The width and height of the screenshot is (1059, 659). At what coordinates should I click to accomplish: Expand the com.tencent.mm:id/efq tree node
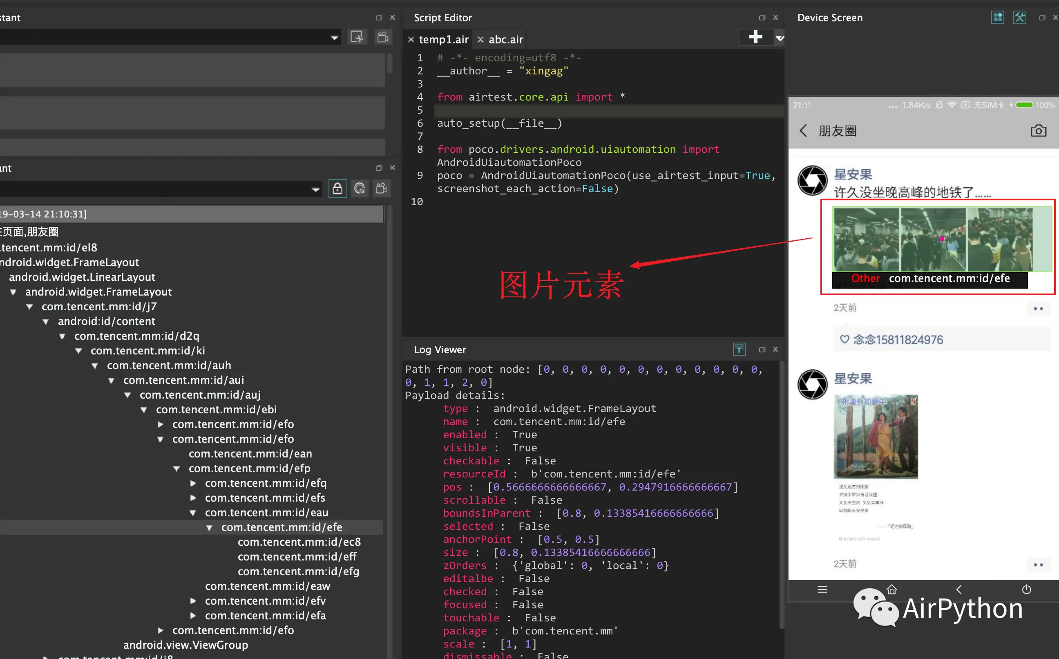[x=193, y=483]
